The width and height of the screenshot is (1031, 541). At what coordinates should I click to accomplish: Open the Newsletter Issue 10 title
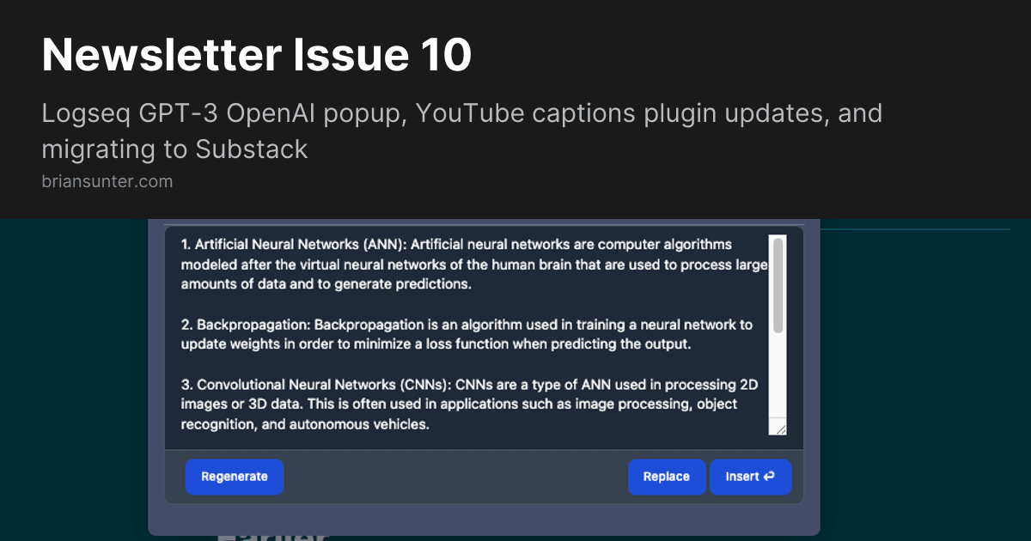tap(256, 56)
